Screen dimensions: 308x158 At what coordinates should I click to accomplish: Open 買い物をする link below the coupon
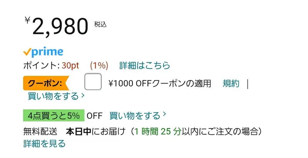coord(53,96)
